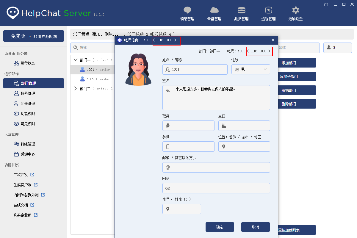Viewport: 357px width, 238px height.
Task: Select account 1001 in department tree
Action: click(x=93, y=70)
